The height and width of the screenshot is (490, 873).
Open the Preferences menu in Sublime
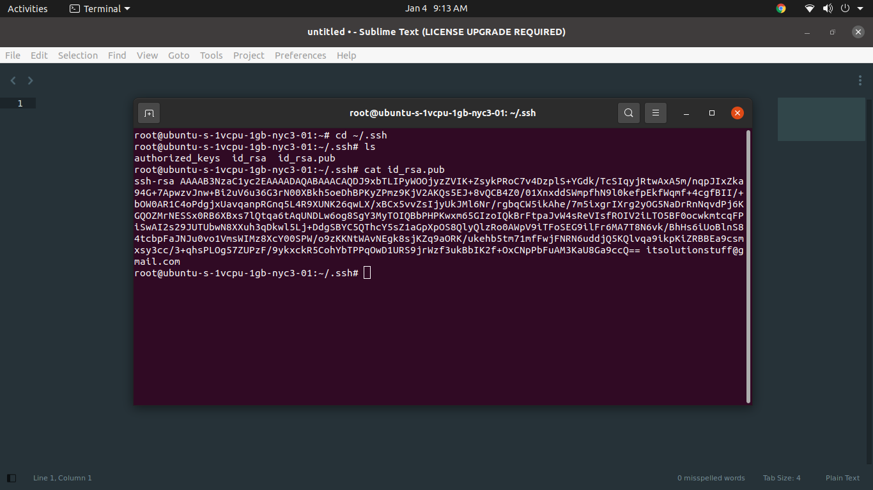point(300,56)
